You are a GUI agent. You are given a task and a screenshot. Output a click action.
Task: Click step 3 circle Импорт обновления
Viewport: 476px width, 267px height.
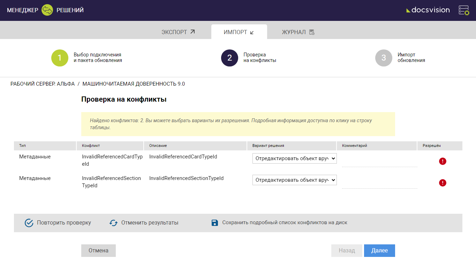click(384, 58)
